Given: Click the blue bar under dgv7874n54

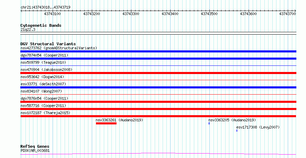Looking at the screenshot, I should click(x=158, y=59).
